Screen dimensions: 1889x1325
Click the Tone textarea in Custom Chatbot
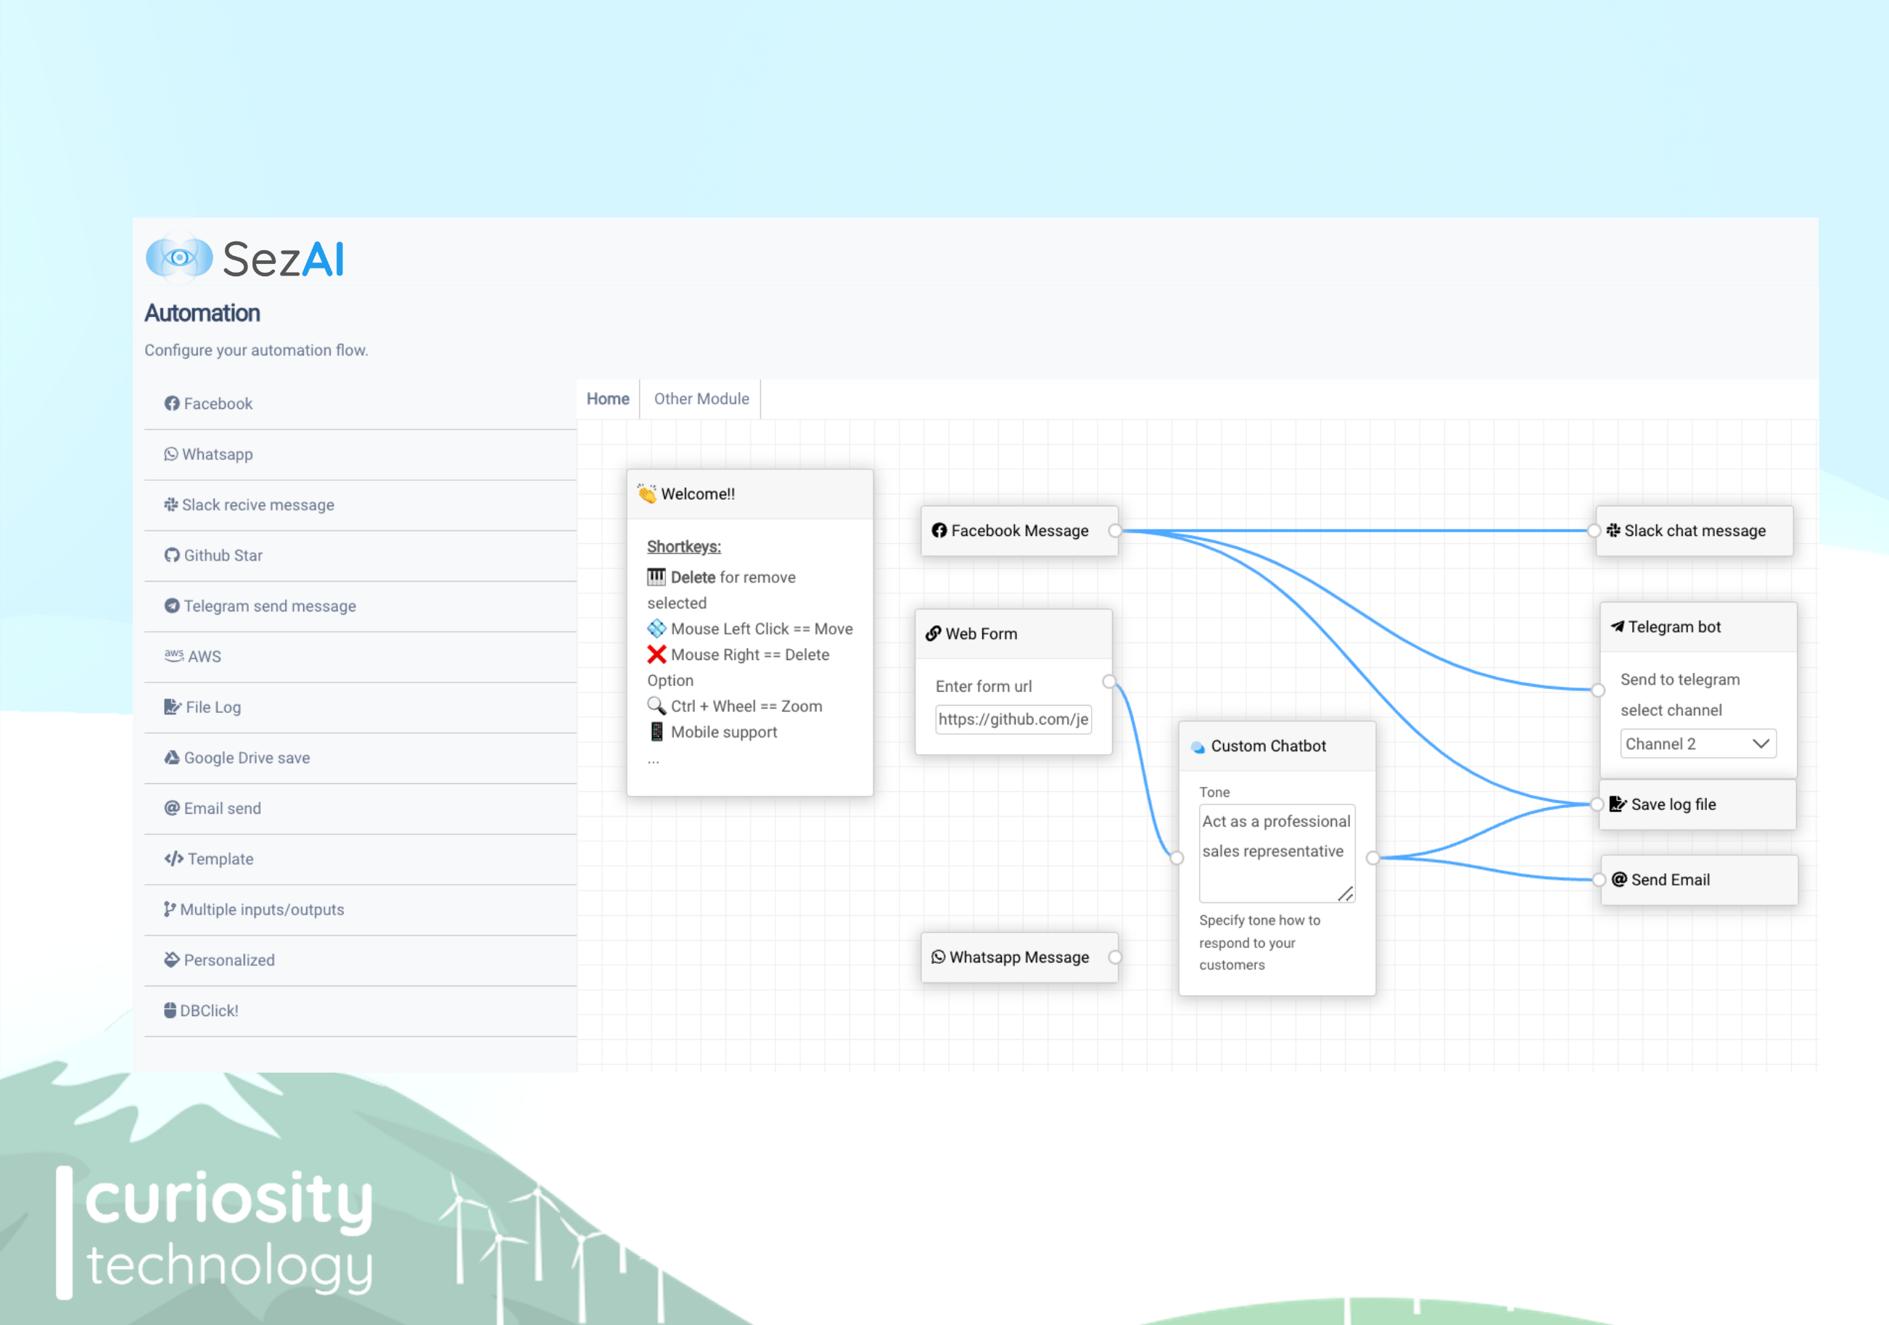[x=1275, y=852]
